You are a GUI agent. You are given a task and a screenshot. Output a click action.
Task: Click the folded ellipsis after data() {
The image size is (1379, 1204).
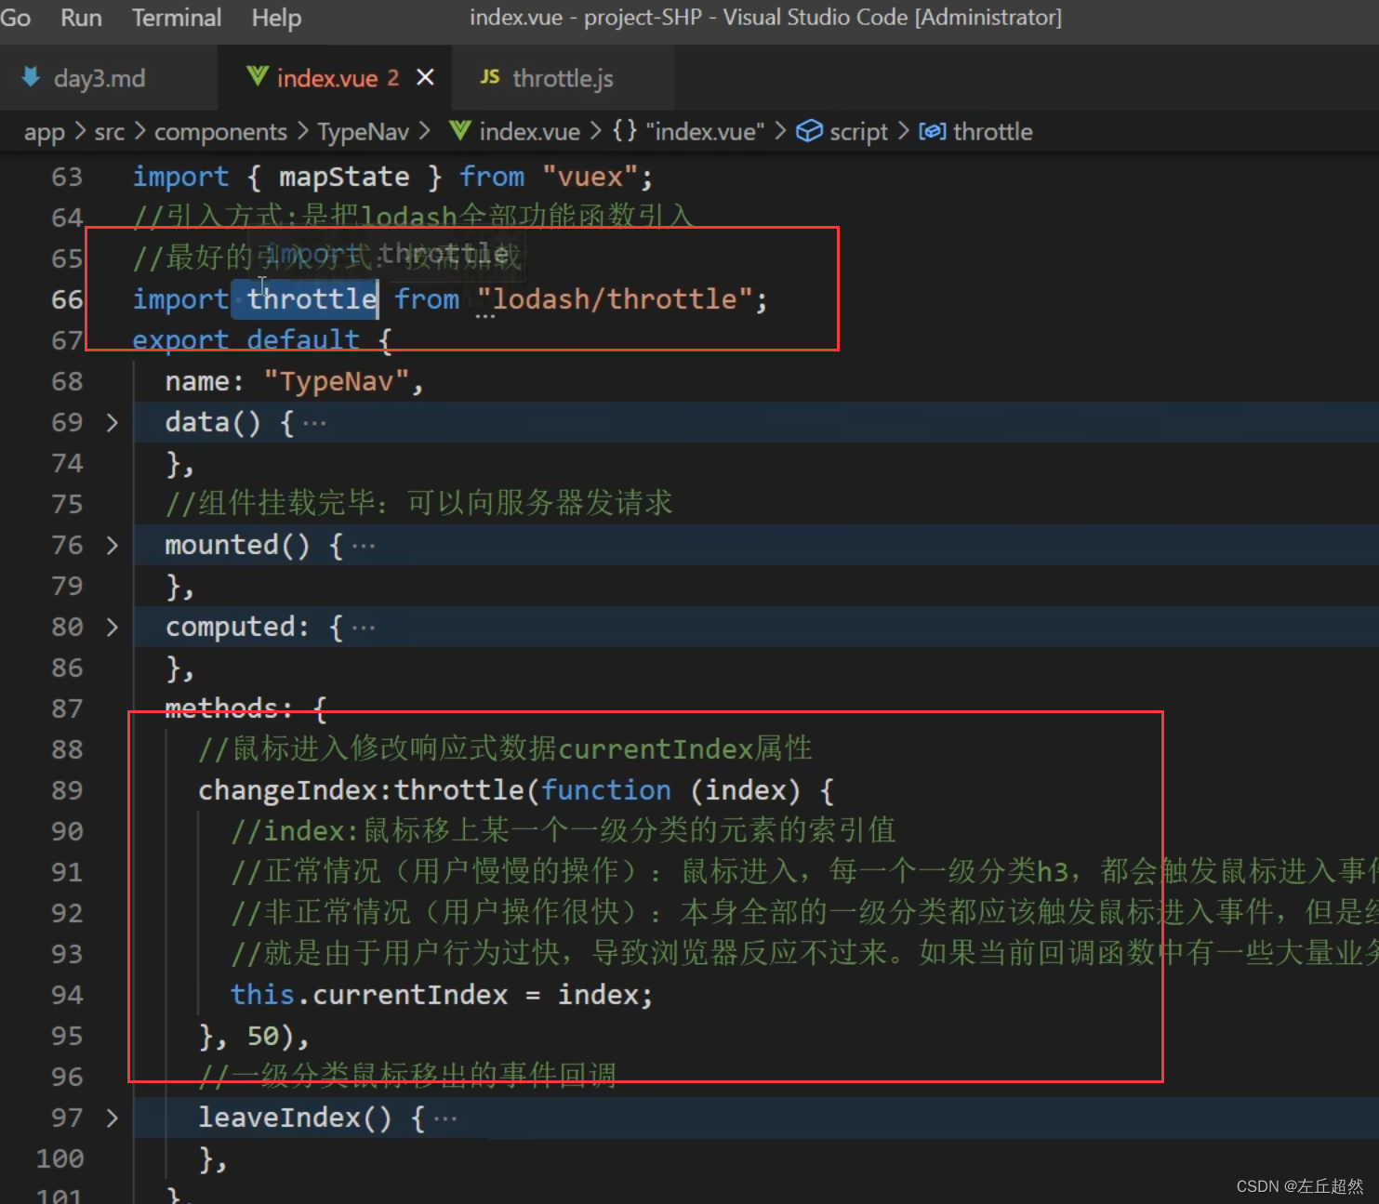tap(314, 425)
